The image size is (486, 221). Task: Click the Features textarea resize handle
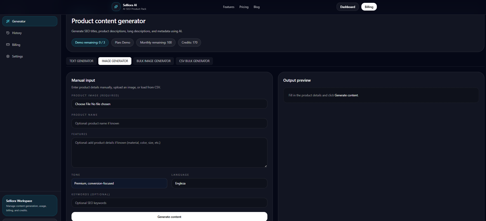pos(266,166)
